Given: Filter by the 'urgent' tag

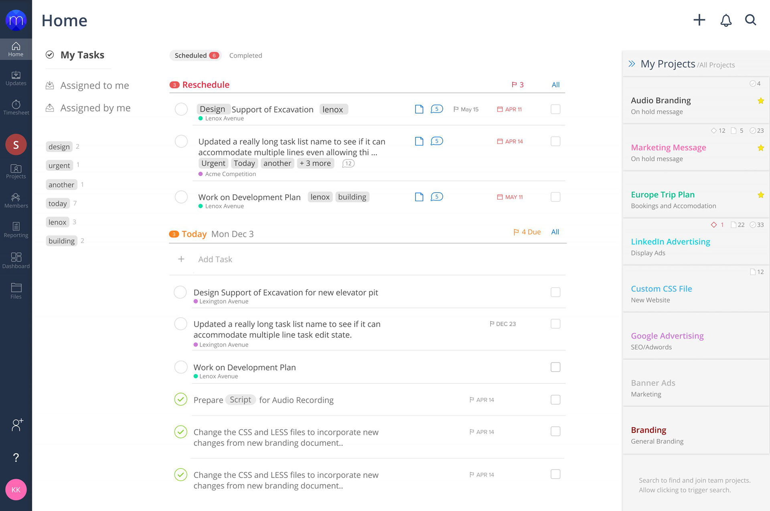Looking at the screenshot, I should click(x=59, y=165).
